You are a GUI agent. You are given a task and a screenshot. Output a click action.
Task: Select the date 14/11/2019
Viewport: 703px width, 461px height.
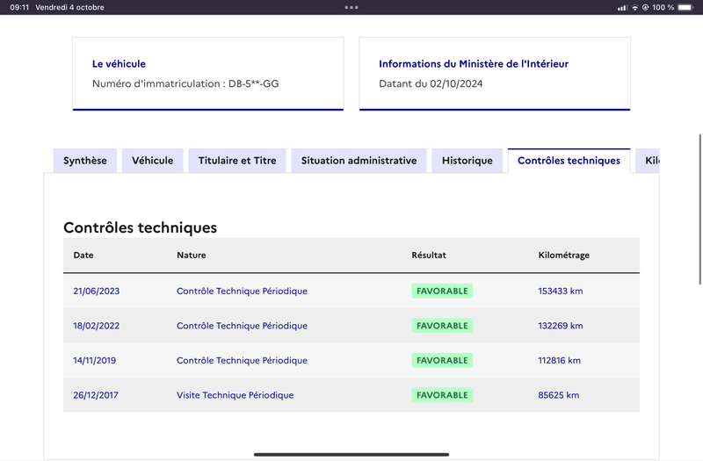click(95, 360)
